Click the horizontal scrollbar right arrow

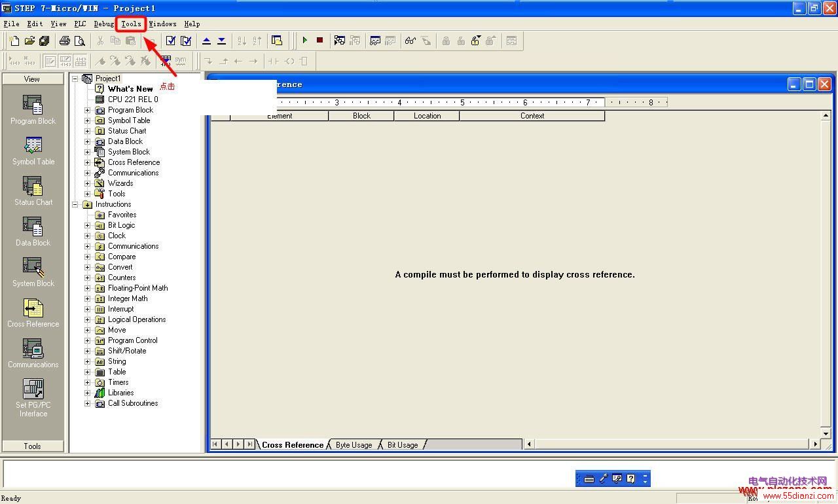[815, 444]
